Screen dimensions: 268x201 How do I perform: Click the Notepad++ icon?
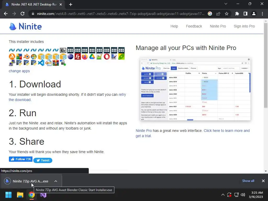click(99, 57)
